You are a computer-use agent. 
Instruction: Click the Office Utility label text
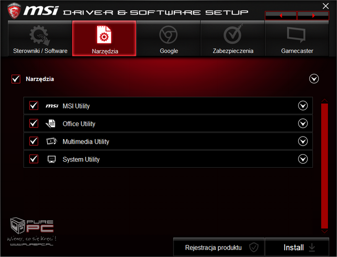pos(79,124)
